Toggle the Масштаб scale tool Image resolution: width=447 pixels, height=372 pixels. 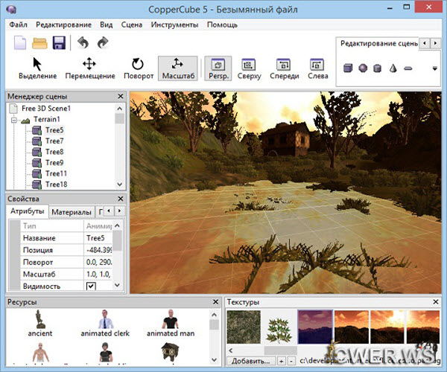pyautogui.click(x=177, y=68)
